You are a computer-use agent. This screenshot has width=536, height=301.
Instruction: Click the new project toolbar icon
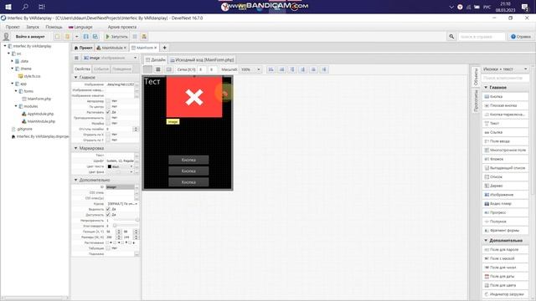(58, 37)
